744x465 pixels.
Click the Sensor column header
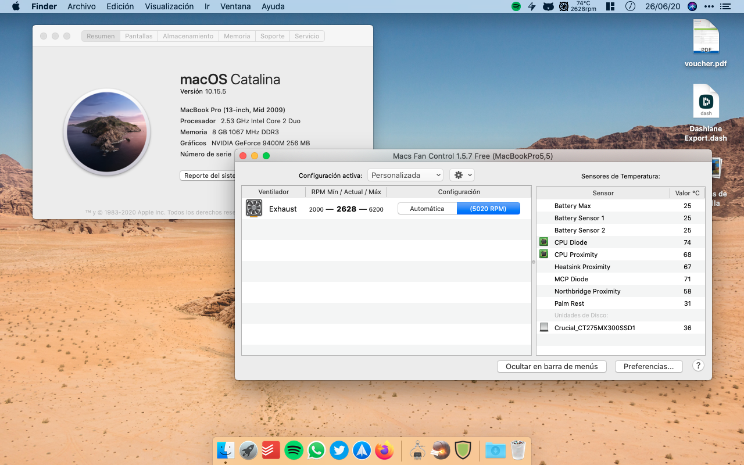[x=603, y=193]
